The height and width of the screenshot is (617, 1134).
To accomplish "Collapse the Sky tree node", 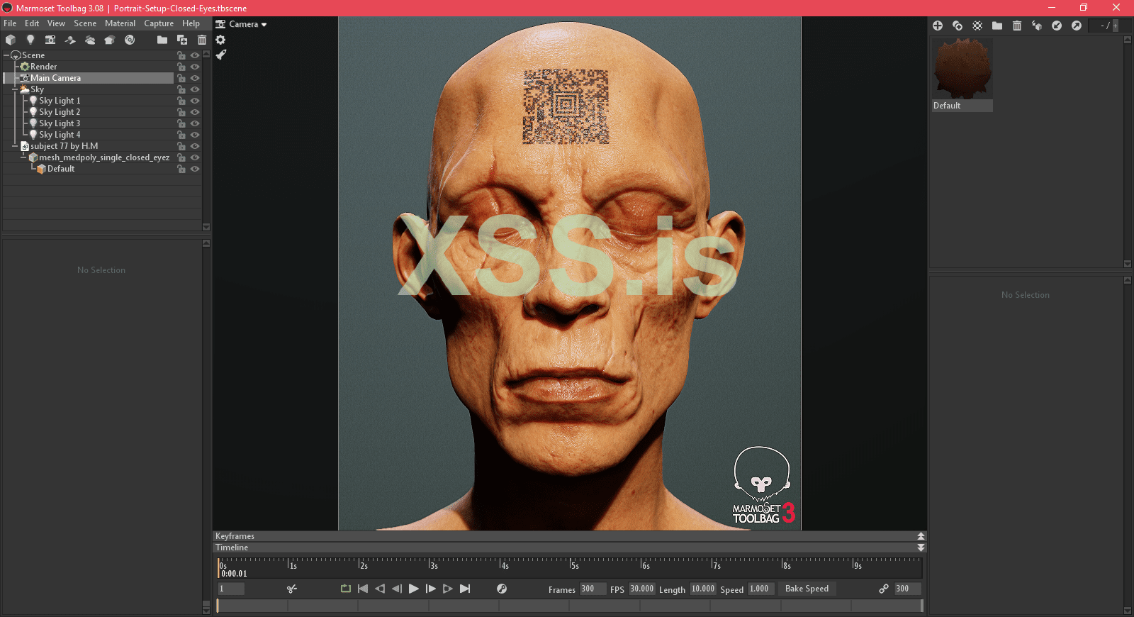I will [x=15, y=89].
